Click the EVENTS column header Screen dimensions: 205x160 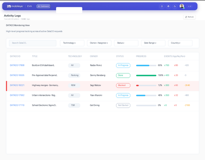175,56
